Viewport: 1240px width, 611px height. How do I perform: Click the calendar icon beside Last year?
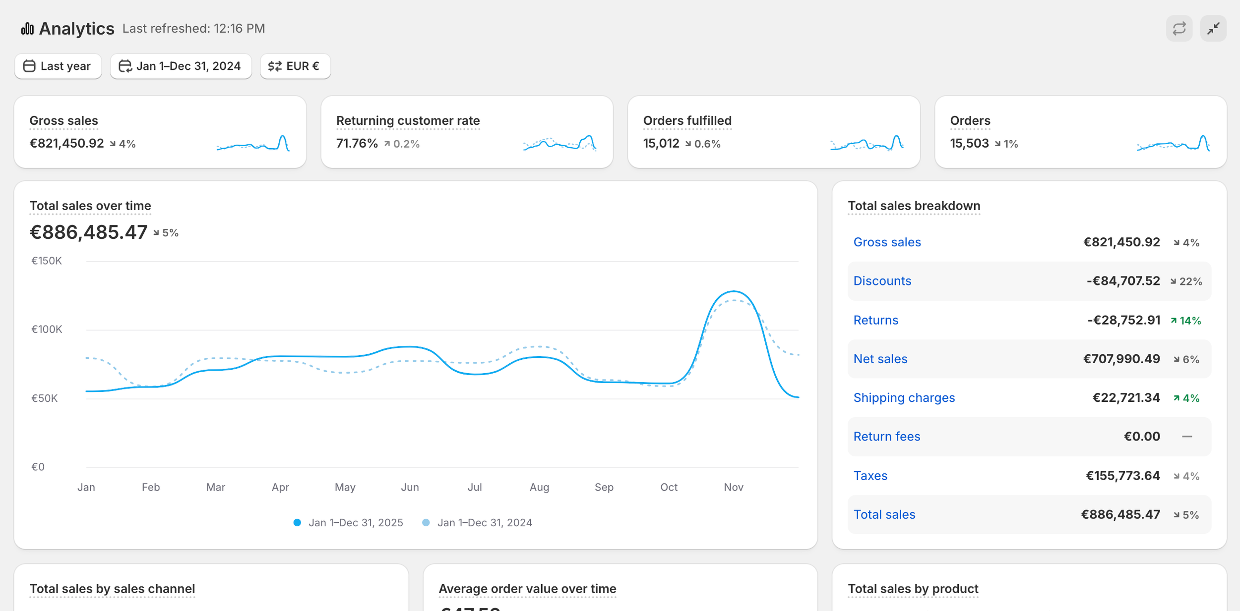29,66
